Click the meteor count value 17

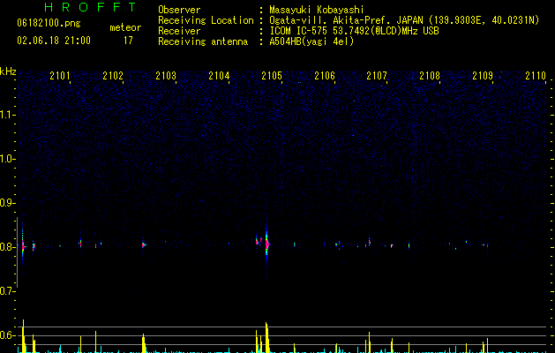tap(128, 41)
